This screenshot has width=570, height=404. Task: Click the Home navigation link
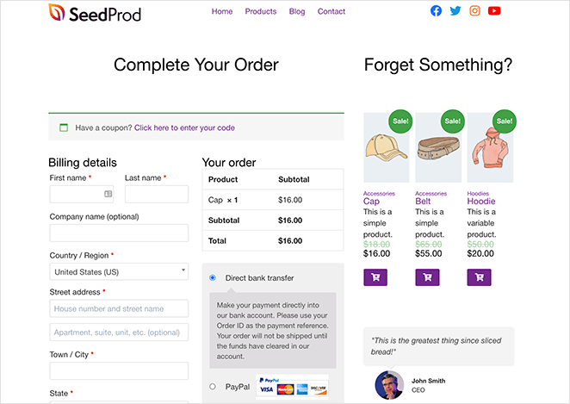(222, 11)
